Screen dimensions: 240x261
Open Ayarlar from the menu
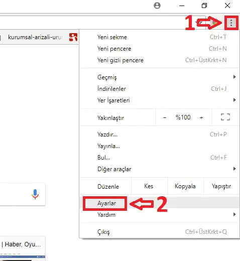coord(160,203)
